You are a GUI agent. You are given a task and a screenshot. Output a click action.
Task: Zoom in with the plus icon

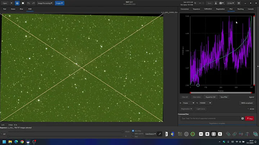tap(207, 134)
